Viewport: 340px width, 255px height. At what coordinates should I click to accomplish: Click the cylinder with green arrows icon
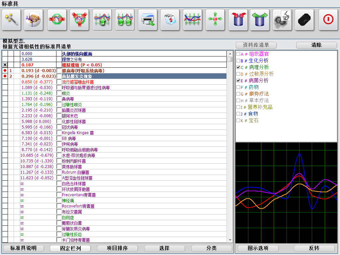[260, 20]
